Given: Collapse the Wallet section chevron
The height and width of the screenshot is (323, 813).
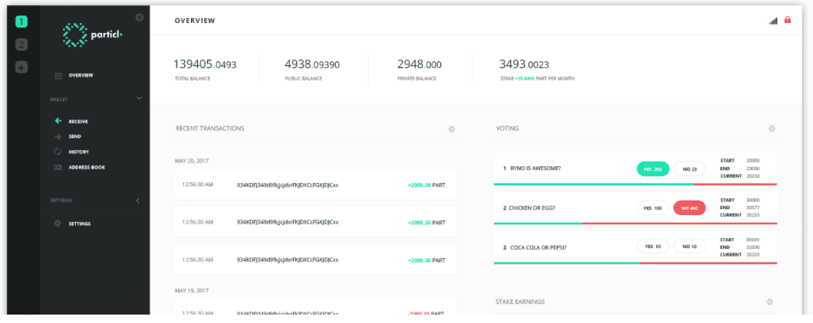Looking at the screenshot, I should coord(139,99).
